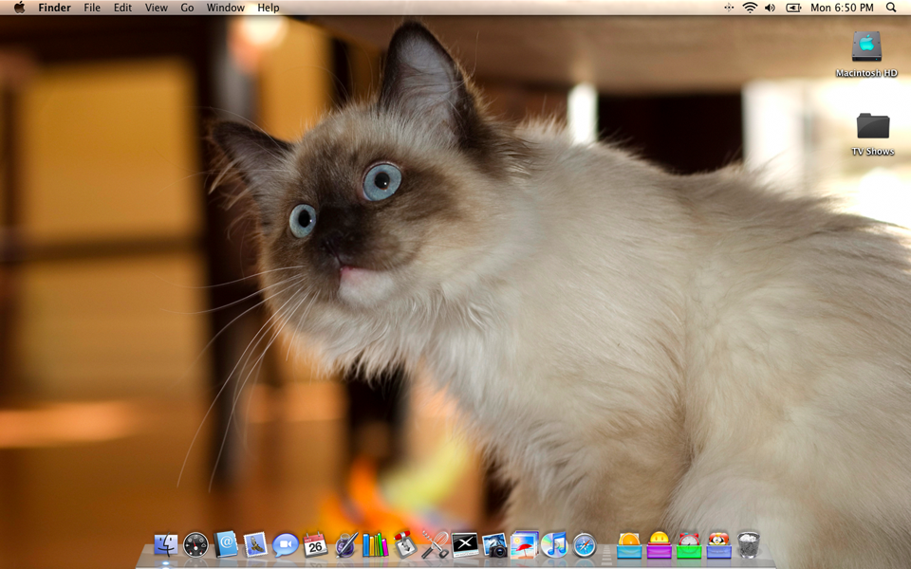
Task: Open the alarm clock green drawer stack
Action: tap(689, 545)
